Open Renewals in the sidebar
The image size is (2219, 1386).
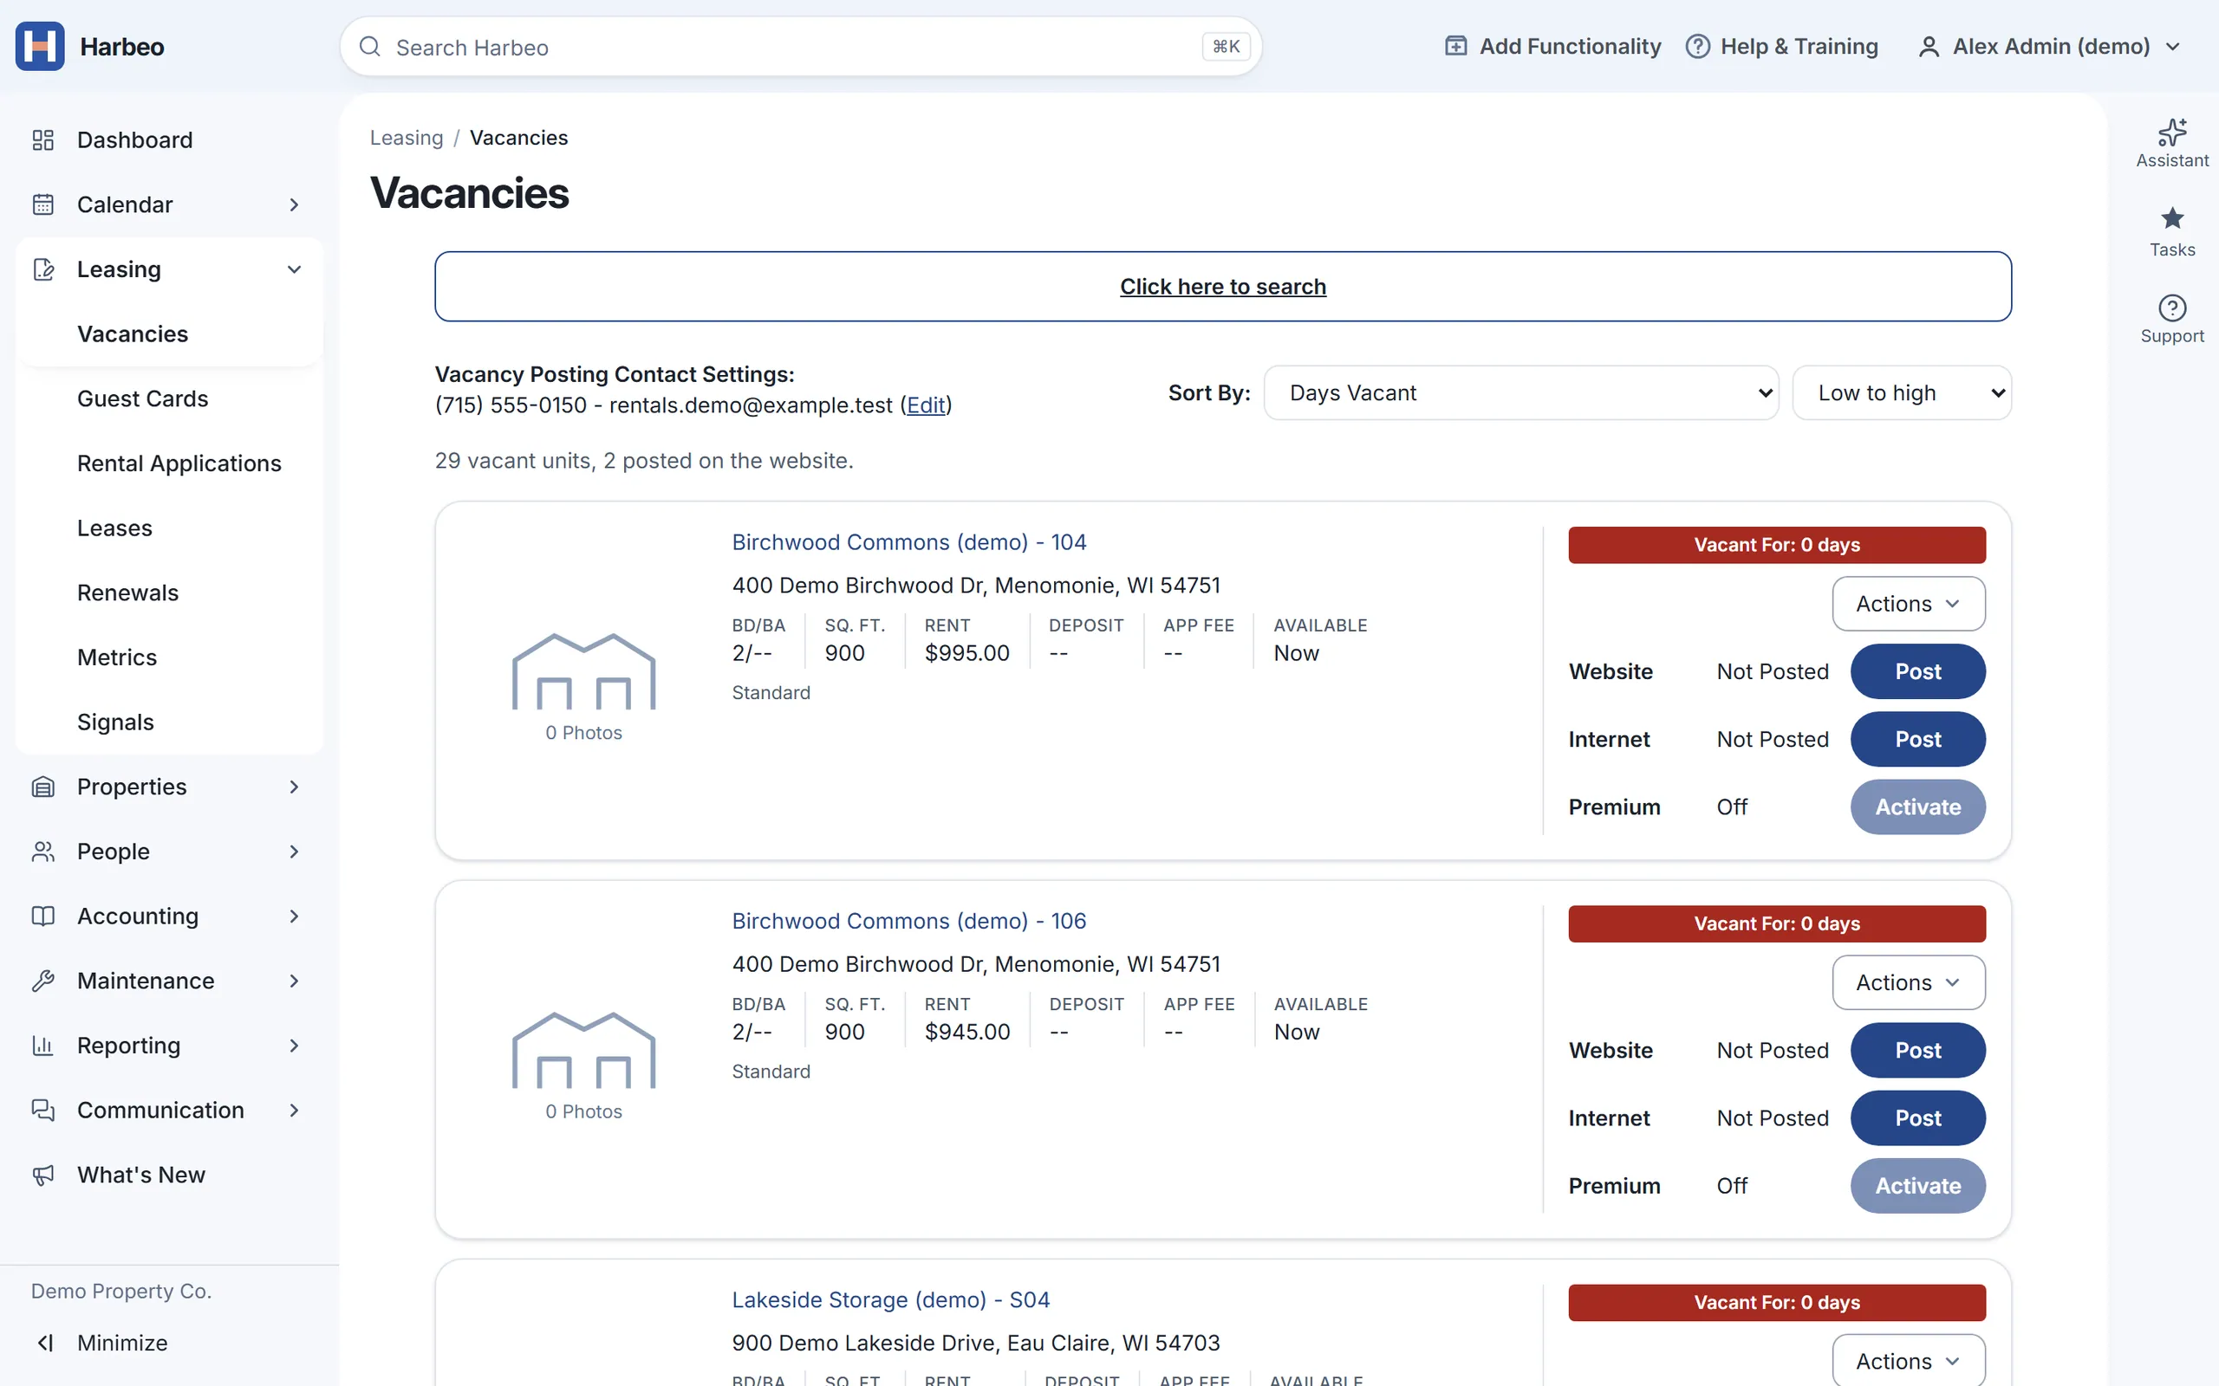128,593
